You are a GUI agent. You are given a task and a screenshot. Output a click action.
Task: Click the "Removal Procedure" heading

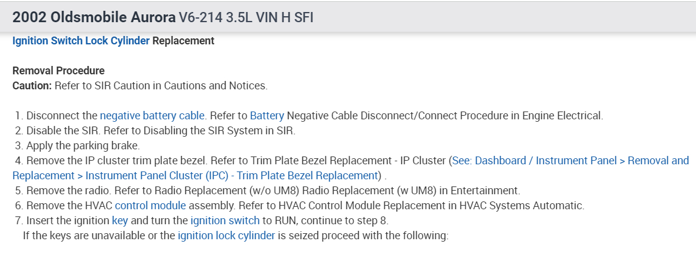click(x=58, y=71)
